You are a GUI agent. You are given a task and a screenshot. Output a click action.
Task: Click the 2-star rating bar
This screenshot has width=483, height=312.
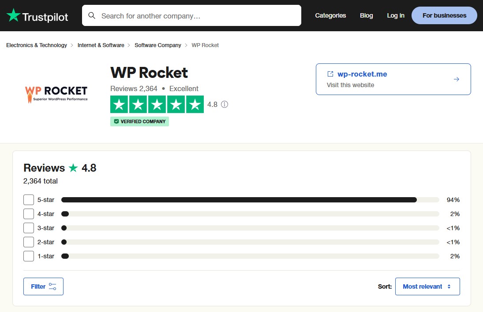(250, 242)
